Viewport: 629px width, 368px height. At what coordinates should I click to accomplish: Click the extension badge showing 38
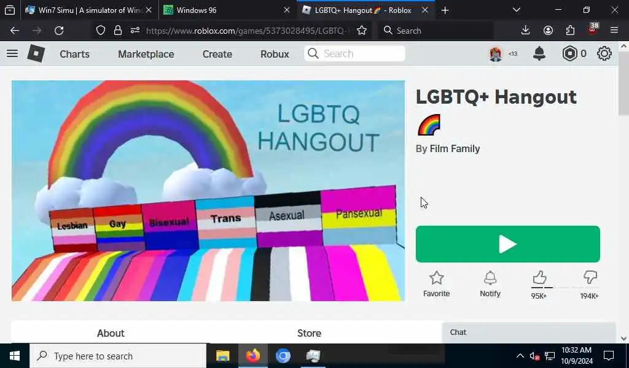coord(593,29)
